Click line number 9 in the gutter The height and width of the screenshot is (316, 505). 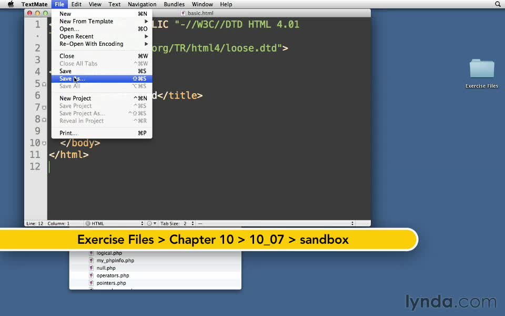[x=37, y=131]
